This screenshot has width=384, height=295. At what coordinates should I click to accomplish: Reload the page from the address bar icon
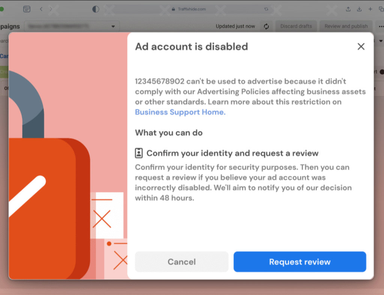point(266,9)
